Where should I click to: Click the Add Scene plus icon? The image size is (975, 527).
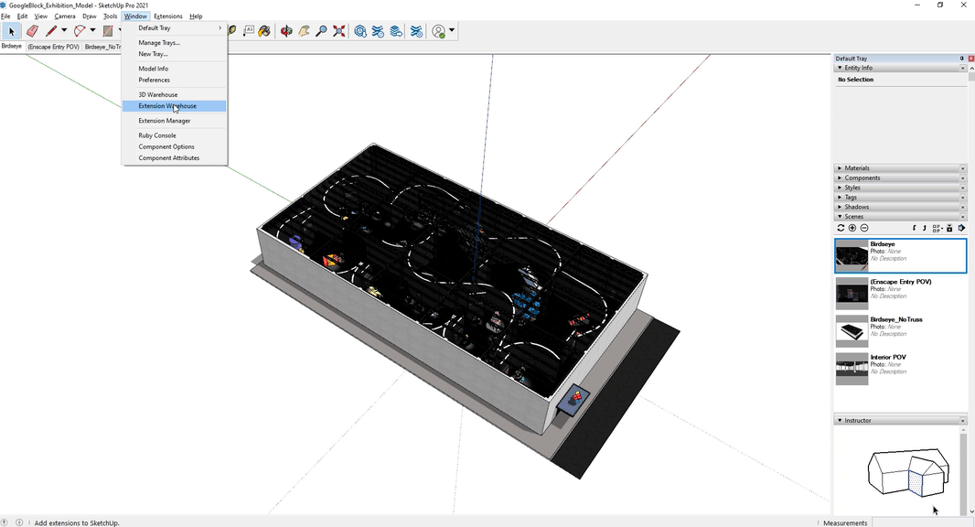click(x=852, y=228)
